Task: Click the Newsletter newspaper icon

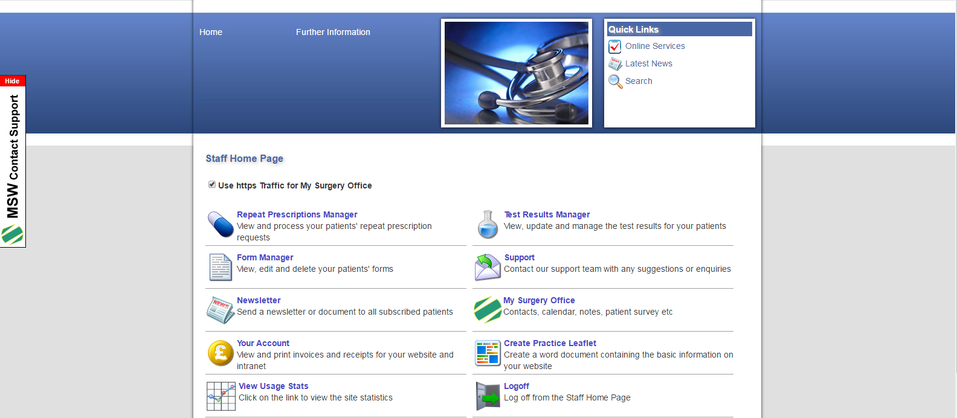Action: click(221, 310)
